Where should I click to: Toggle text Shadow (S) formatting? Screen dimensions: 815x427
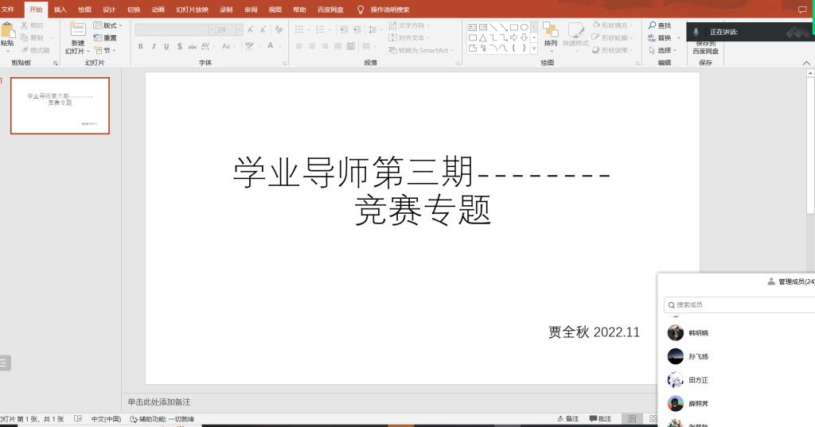(179, 46)
